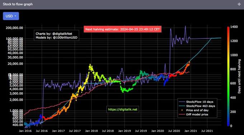This screenshot has width=244, height=135.
Task: Click the Jul 2017 x-axis label
Action: tap(75, 131)
